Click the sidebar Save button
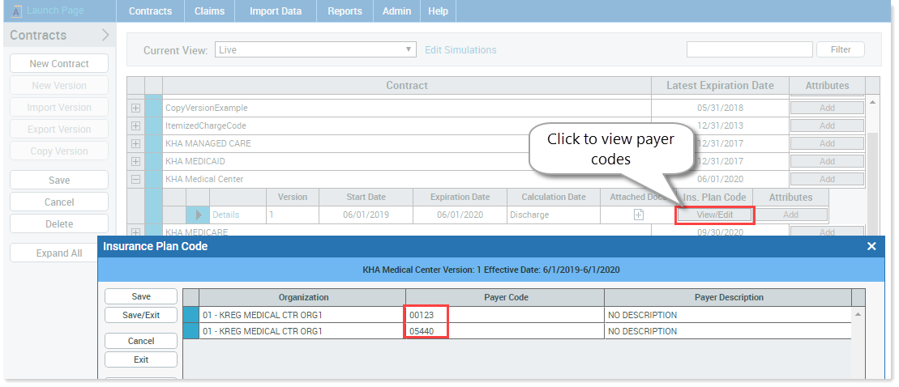This screenshot has width=899, height=387. 59,180
